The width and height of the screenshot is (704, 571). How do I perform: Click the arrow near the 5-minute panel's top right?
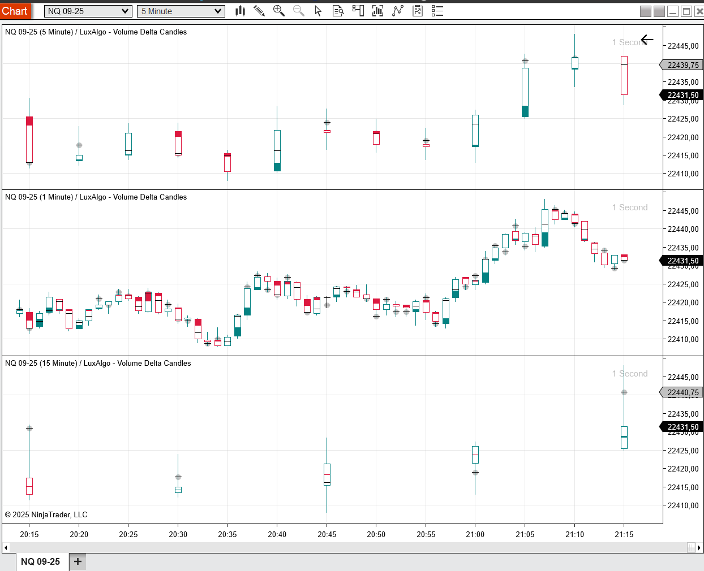[x=647, y=40]
